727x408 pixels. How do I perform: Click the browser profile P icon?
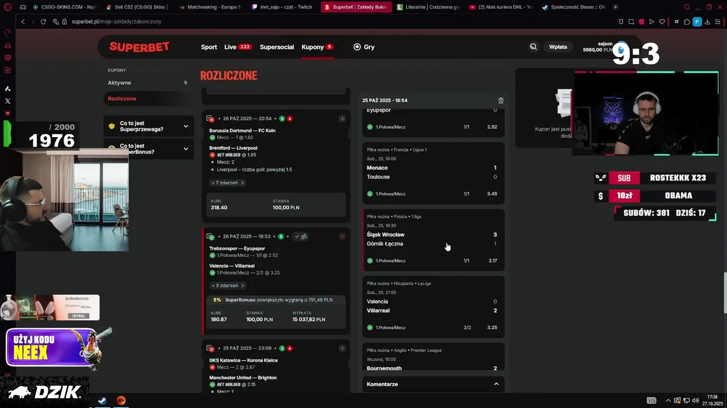point(697,22)
